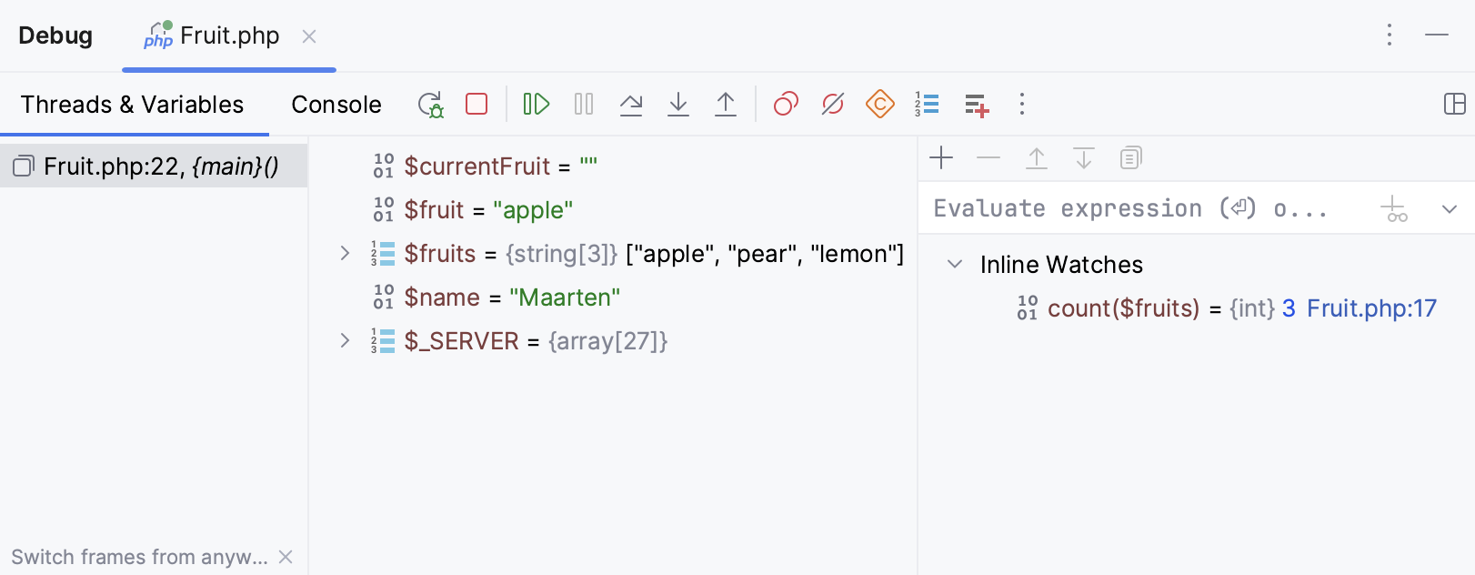Click the orange class-shaped toolbar icon

click(880, 105)
